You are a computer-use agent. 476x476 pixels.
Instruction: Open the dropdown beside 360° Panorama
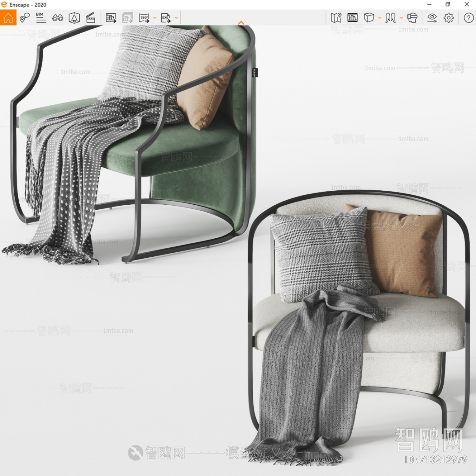point(155,18)
